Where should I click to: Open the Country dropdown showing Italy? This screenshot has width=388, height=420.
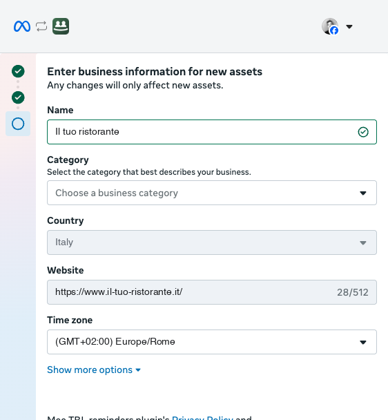tap(212, 242)
